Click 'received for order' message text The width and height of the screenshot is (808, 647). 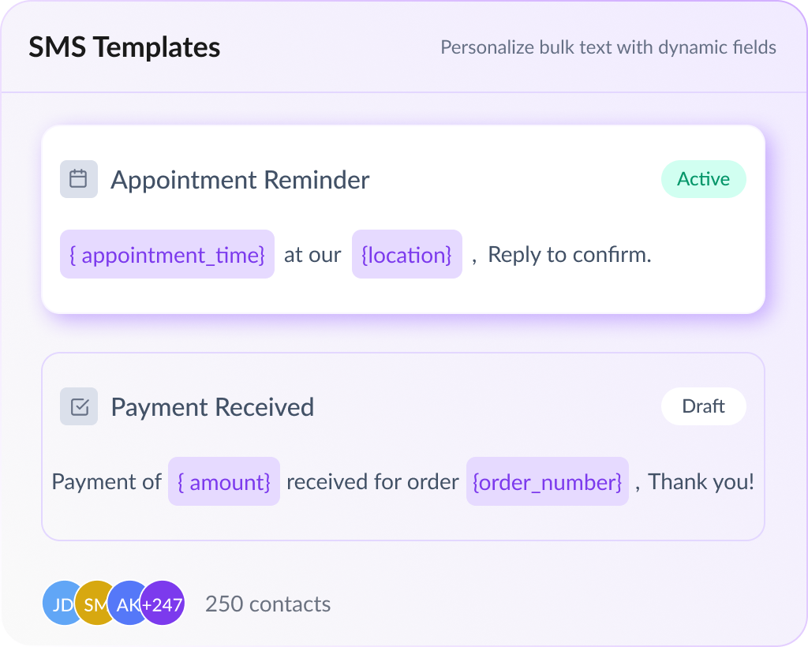coord(372,481)
